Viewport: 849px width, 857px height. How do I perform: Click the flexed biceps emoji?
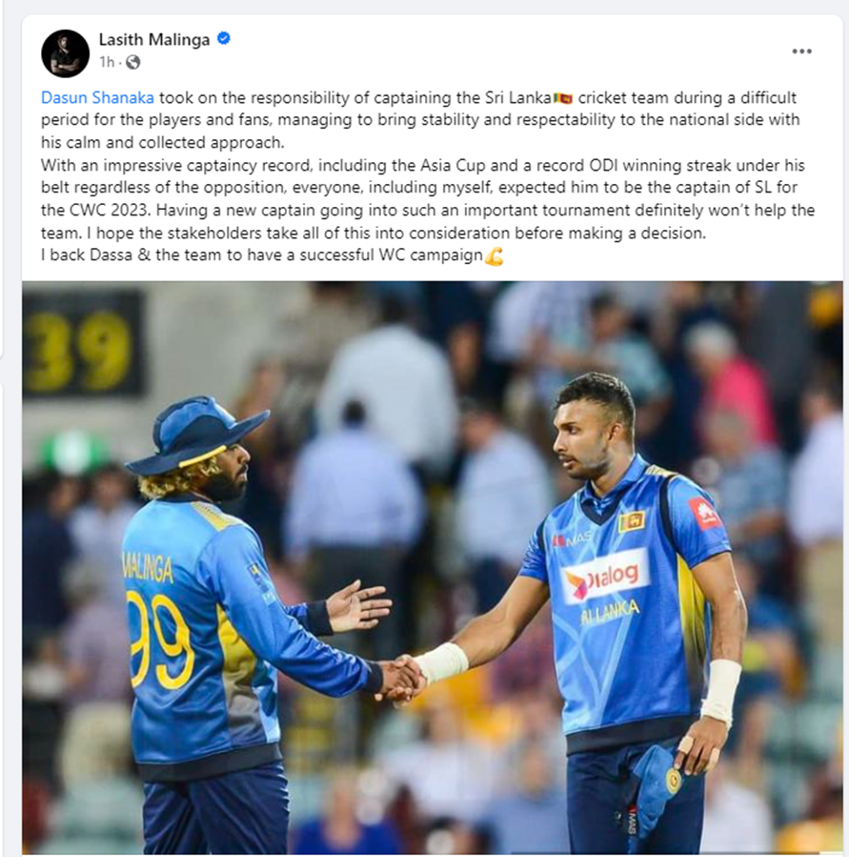tap(494, 255)
